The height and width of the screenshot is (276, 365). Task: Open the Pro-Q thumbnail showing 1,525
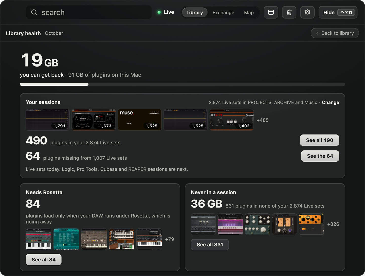186,120
